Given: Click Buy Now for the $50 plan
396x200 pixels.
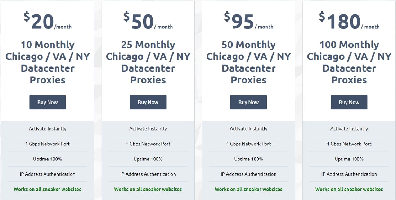Looking at the screenshot, I should (x=148, y=102).
